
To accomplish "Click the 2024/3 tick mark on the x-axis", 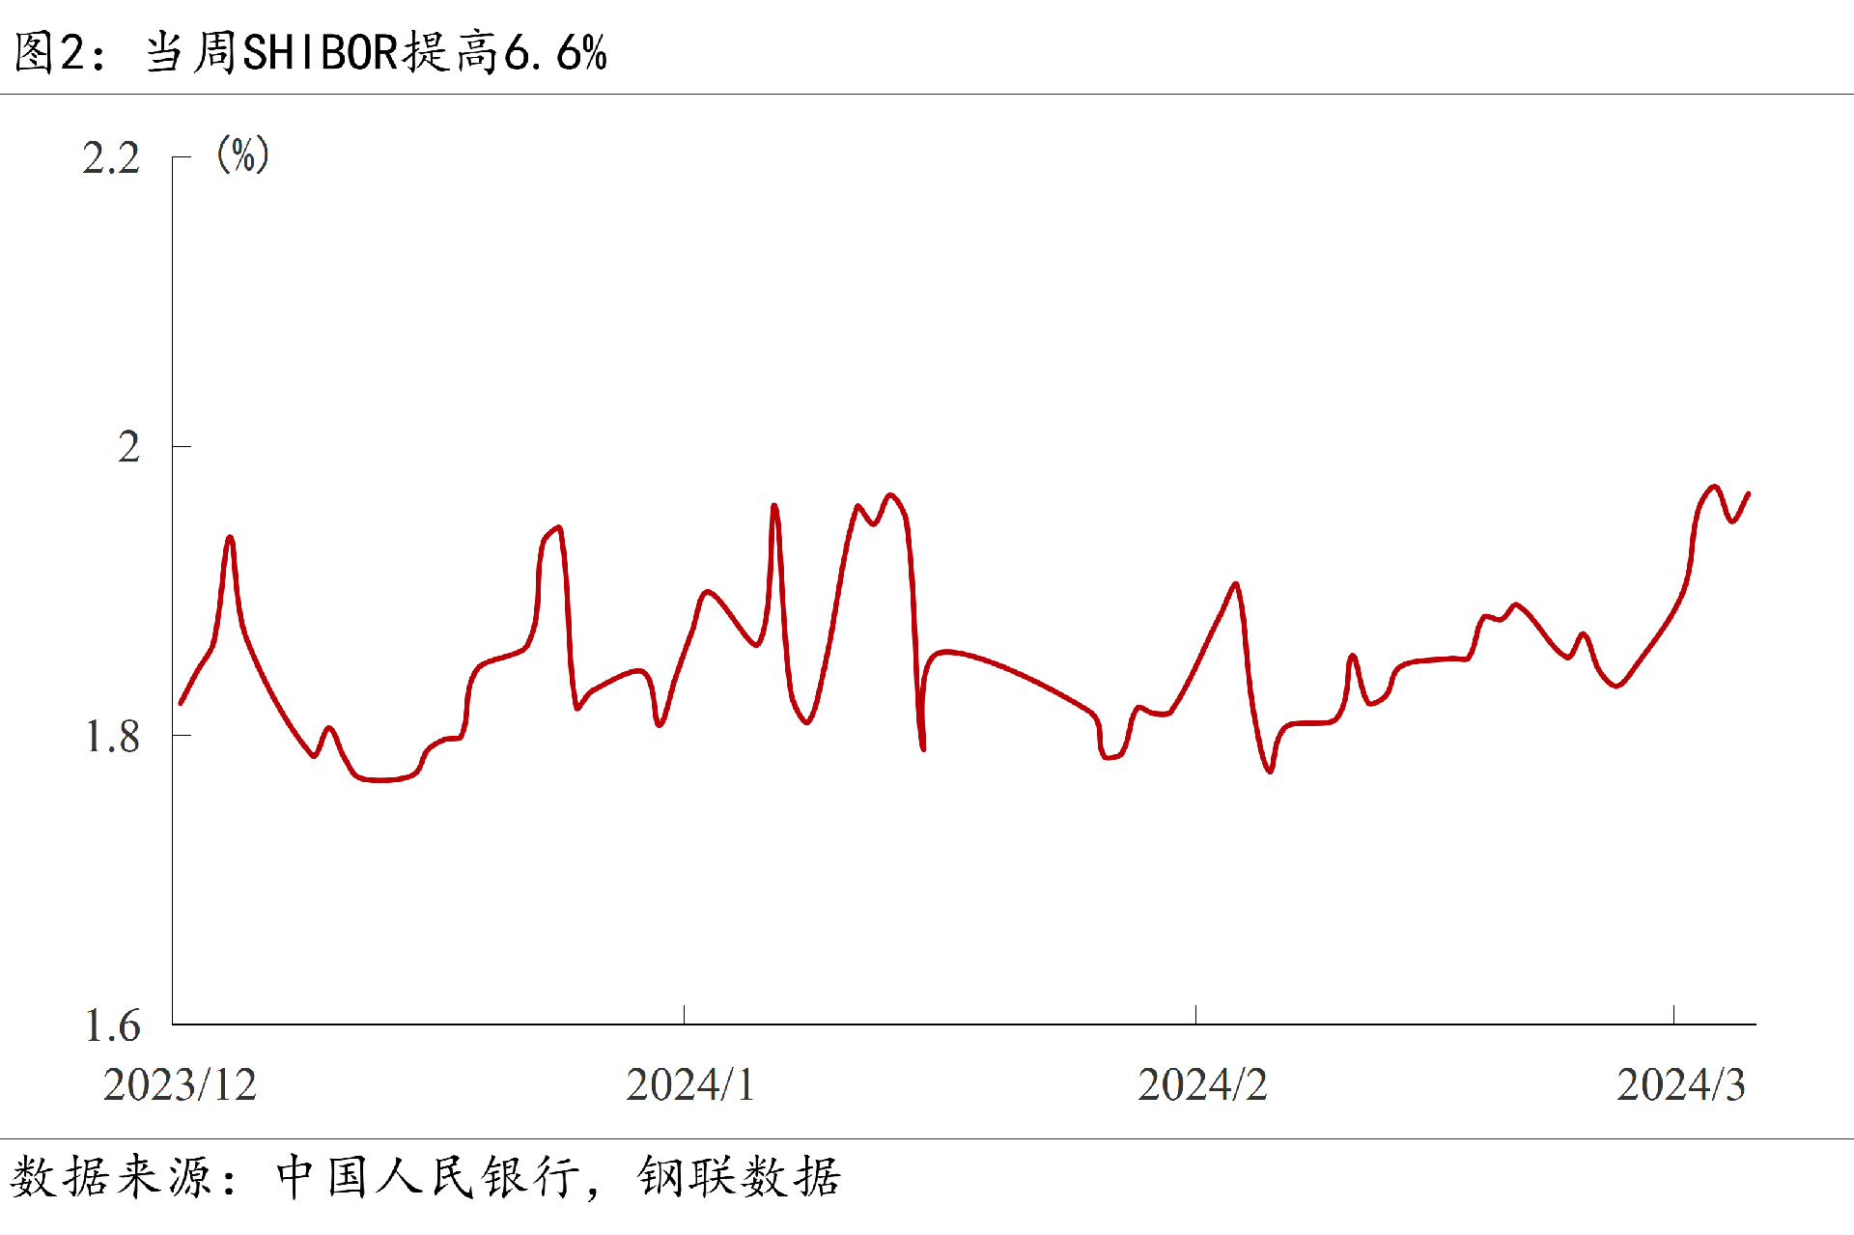I will point(1673,1014).
